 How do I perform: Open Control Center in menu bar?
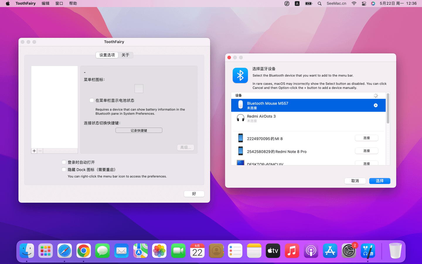coord(364,4)
